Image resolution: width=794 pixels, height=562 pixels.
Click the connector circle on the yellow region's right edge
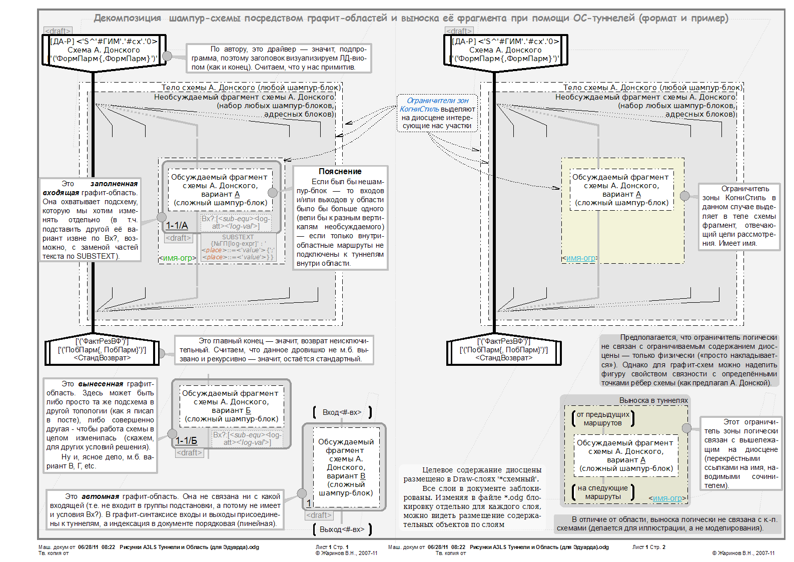(x=685, y=196)
